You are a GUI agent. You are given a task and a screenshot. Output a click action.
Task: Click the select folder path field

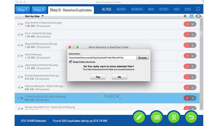point(102,58)
